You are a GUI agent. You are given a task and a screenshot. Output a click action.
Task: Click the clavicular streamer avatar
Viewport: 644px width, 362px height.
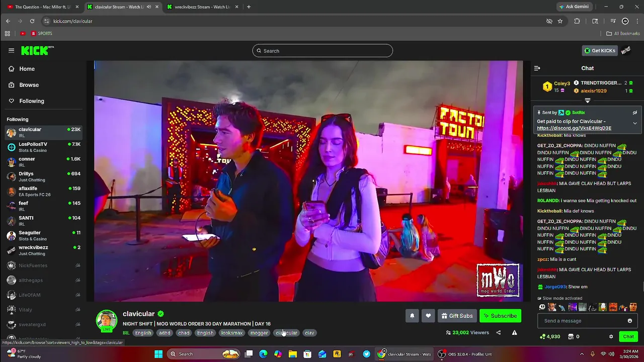106,321
